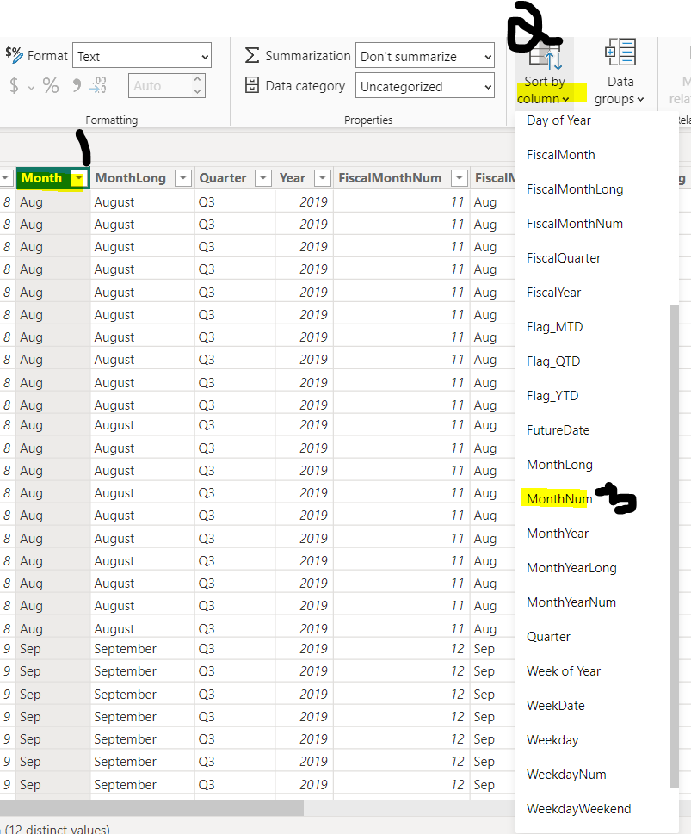Choose FiscalMonthLong in the sort list

pos(575,189)
